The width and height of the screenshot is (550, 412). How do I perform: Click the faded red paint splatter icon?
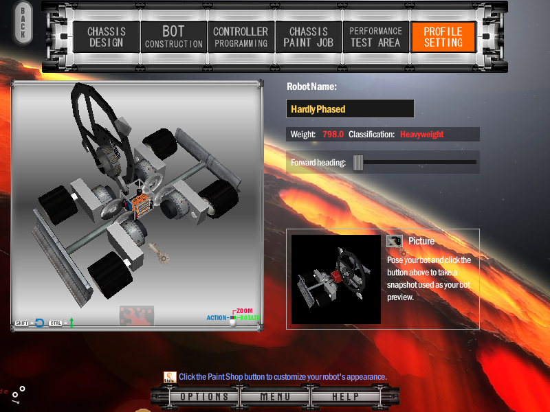136,315
